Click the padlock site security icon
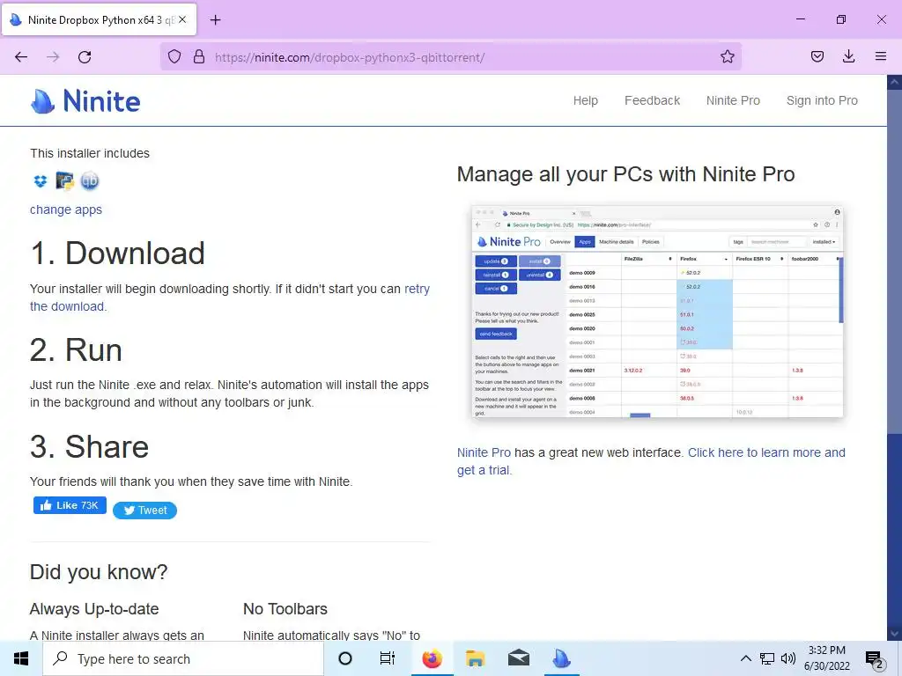Viewport: 902px width, 676px height. pyautogui.click(x=199, y=57)
